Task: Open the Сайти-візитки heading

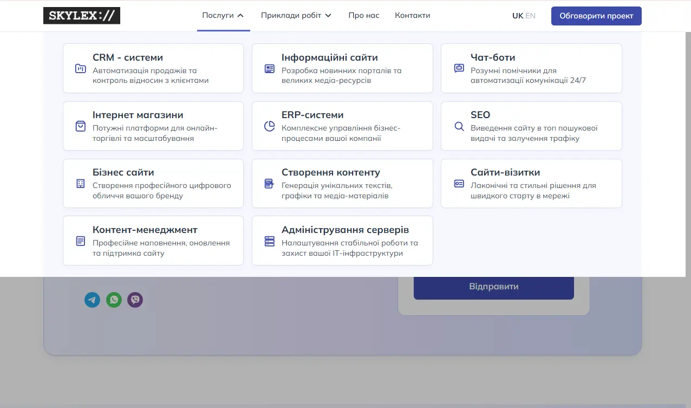Action: click(x=505, y=172)
